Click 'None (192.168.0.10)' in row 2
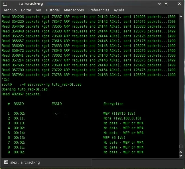The image size is (185, 169). pyautogui.click(x=122, y=118)
